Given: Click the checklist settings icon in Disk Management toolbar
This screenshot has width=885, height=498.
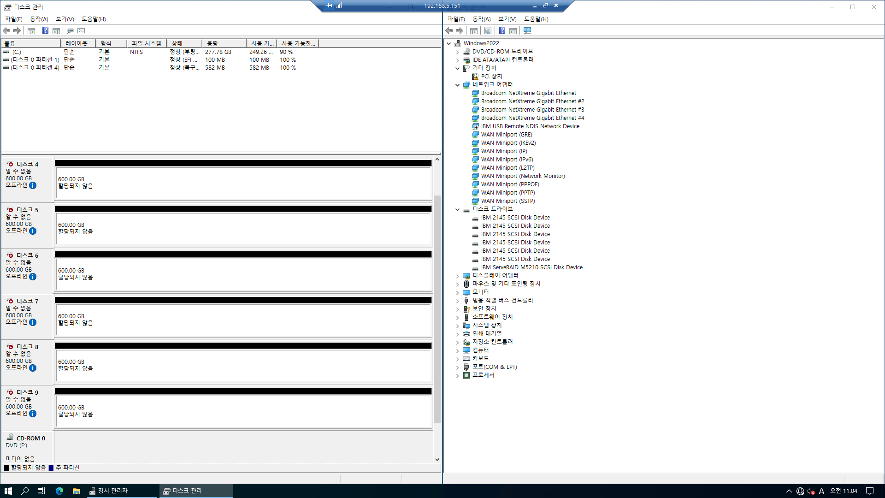Looking at the screenshot, I should click(x=81, y=30).
